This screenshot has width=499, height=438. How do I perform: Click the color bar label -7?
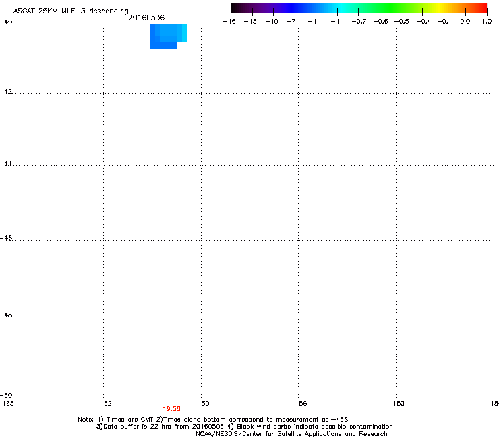click(291, 22)
